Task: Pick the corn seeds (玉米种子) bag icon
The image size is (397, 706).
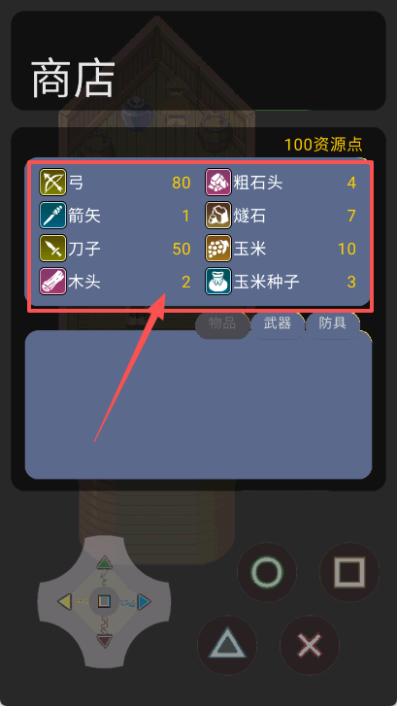Action: [x=218, y=282]
